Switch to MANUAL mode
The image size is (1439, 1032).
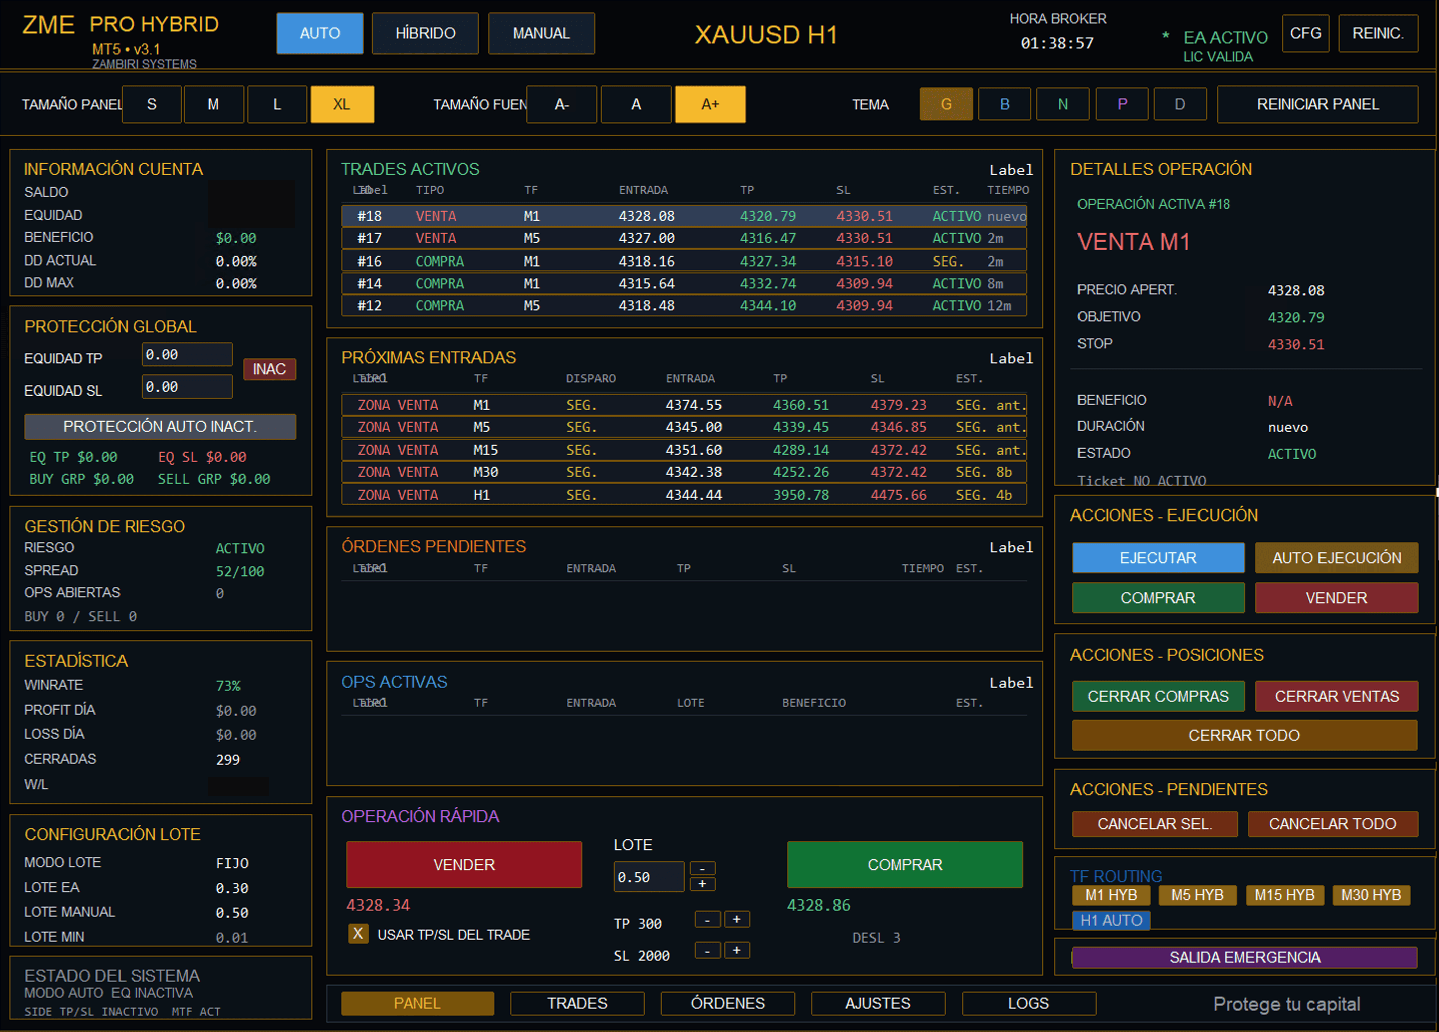(541, 33)
